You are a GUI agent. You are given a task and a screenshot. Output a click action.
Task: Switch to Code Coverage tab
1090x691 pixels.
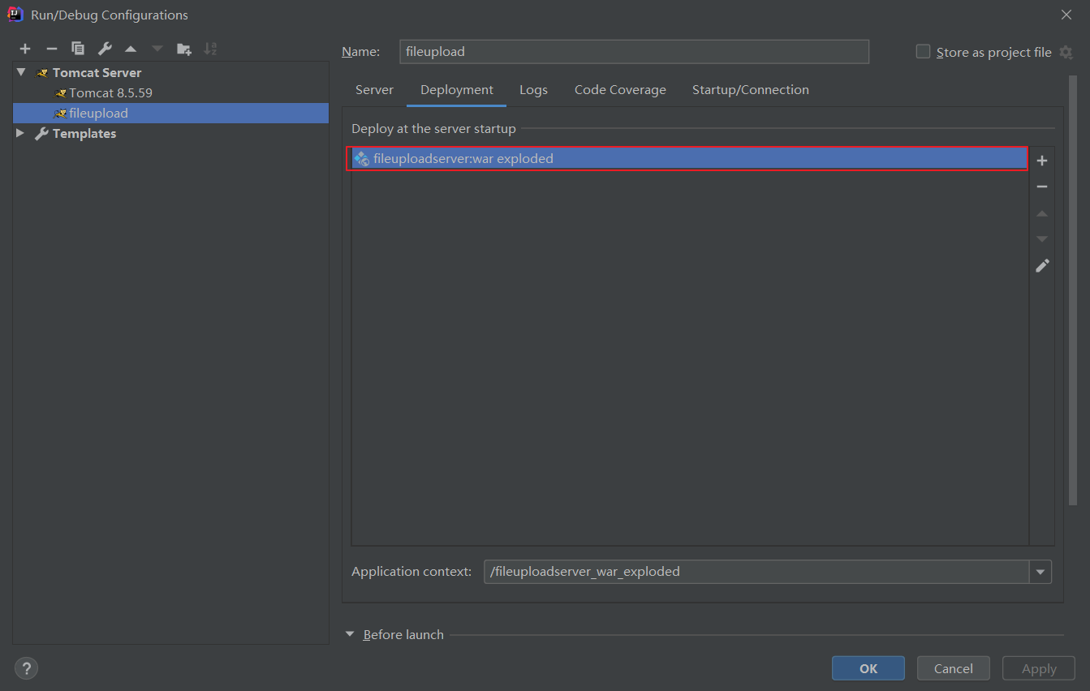620,90
